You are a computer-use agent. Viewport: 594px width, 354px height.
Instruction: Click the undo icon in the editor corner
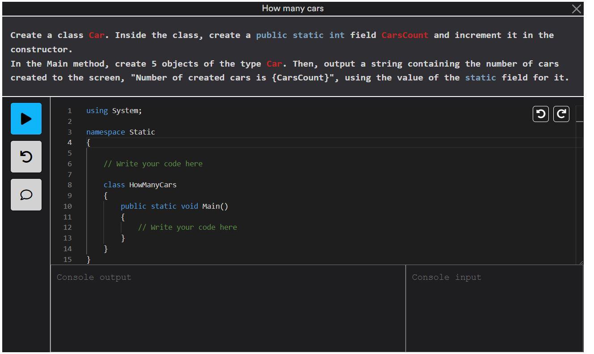540,114
